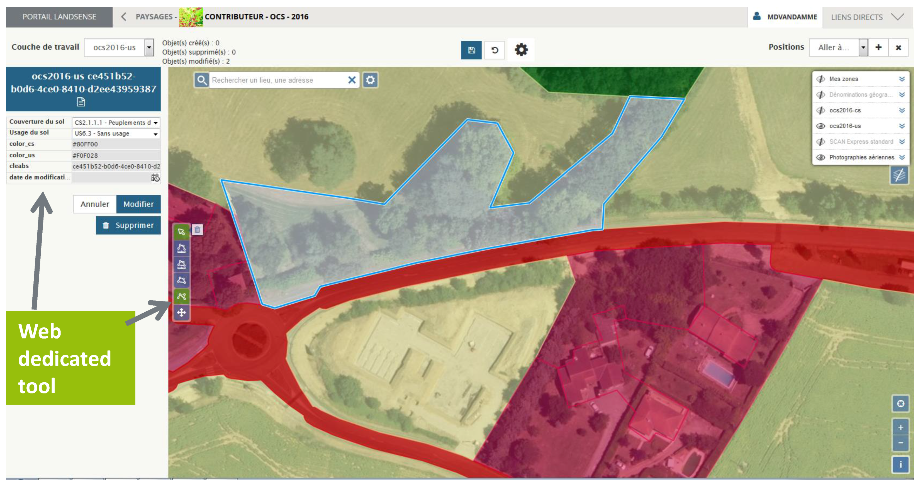Show the Mes zones layer
The image size is (918, 484).
coord(821,79)
